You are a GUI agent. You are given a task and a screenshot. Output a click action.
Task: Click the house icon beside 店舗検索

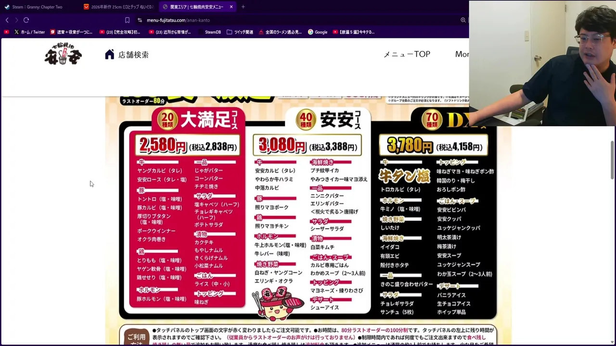[x=110, y=54]
